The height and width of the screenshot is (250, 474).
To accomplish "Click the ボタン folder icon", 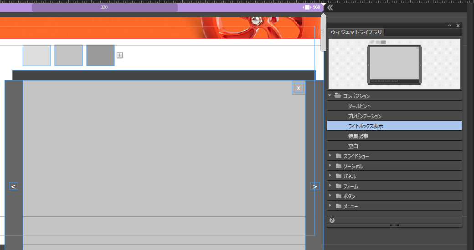I will [x=339, y=196].
